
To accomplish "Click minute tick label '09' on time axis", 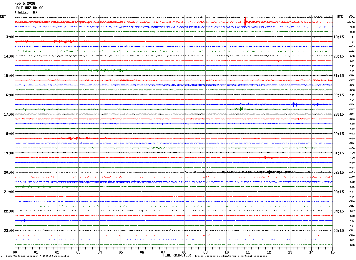I will (x=205, y=252).
